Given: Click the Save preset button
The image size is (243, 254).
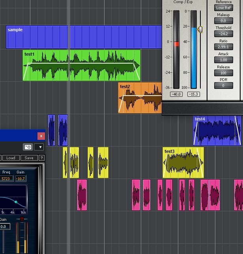Looking at the screenshot, I should 29,158.
